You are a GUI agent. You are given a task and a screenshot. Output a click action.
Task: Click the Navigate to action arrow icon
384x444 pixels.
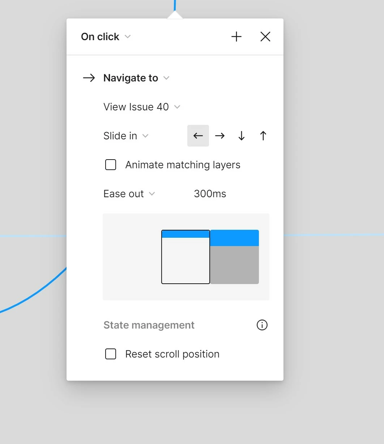coord(88,78)
